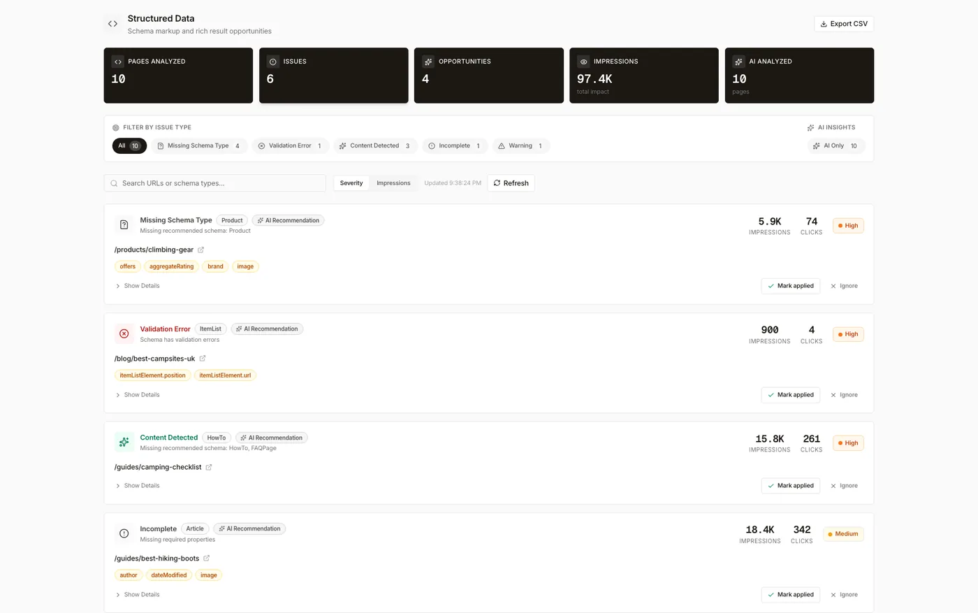Focus the Search URLs or schema types field
The width and height of the screenshot is (978, 613).
click(215, 183)
